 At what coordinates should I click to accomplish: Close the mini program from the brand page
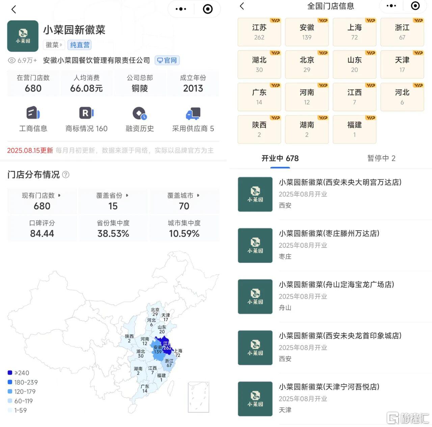pos(208,9)
